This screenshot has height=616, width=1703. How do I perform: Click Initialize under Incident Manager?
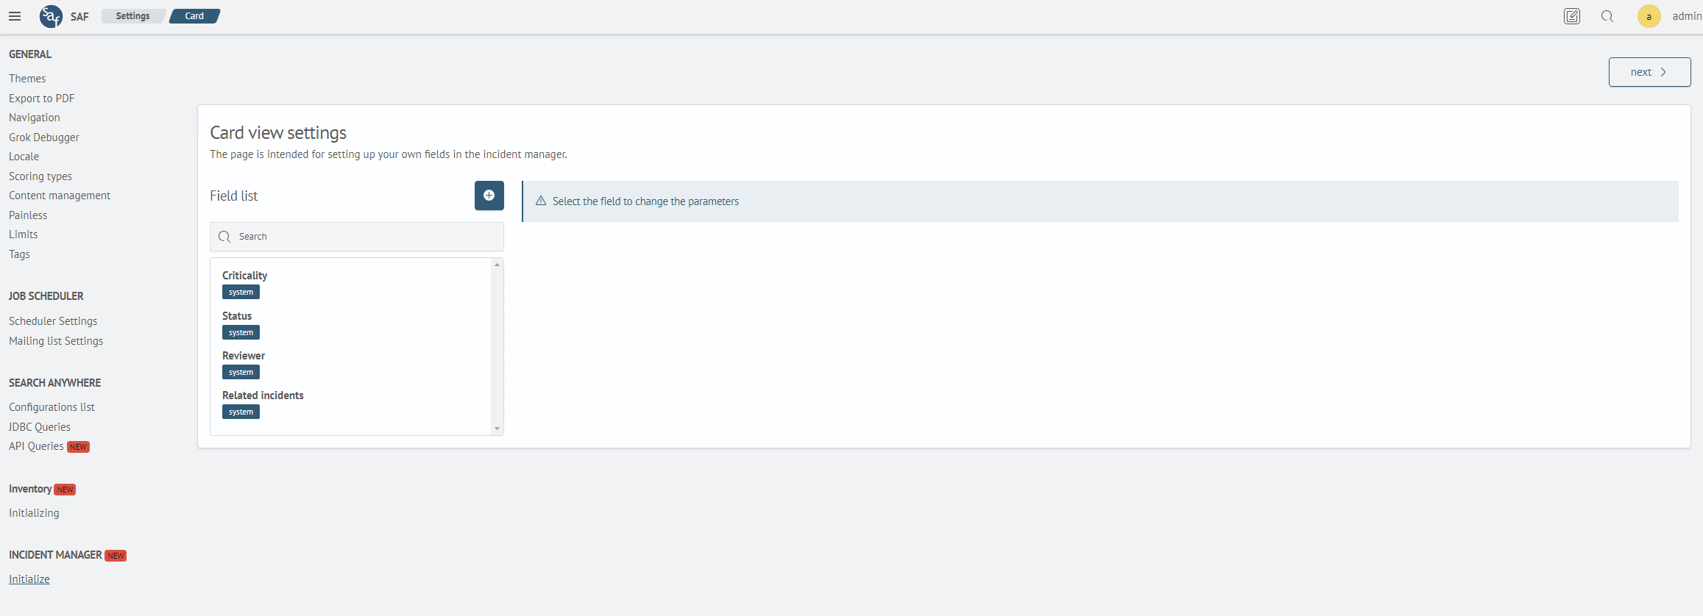tap(29, 579)
